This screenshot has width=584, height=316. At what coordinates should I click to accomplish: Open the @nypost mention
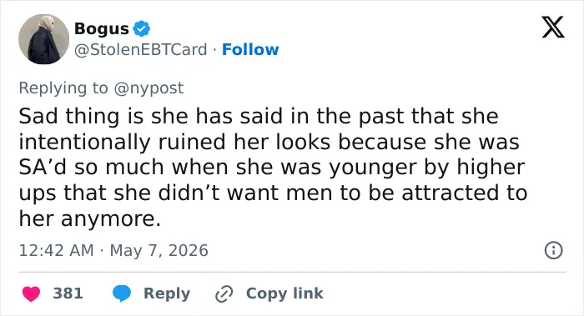click(149, 88)
